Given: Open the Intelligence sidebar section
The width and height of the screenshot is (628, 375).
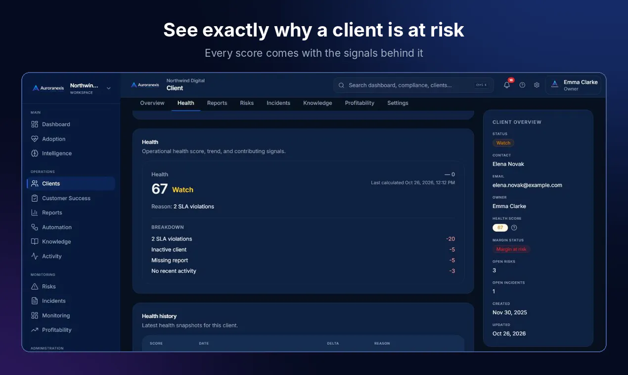Looking at the screenshot, I should pyautogui.click(x=71, y=153).
